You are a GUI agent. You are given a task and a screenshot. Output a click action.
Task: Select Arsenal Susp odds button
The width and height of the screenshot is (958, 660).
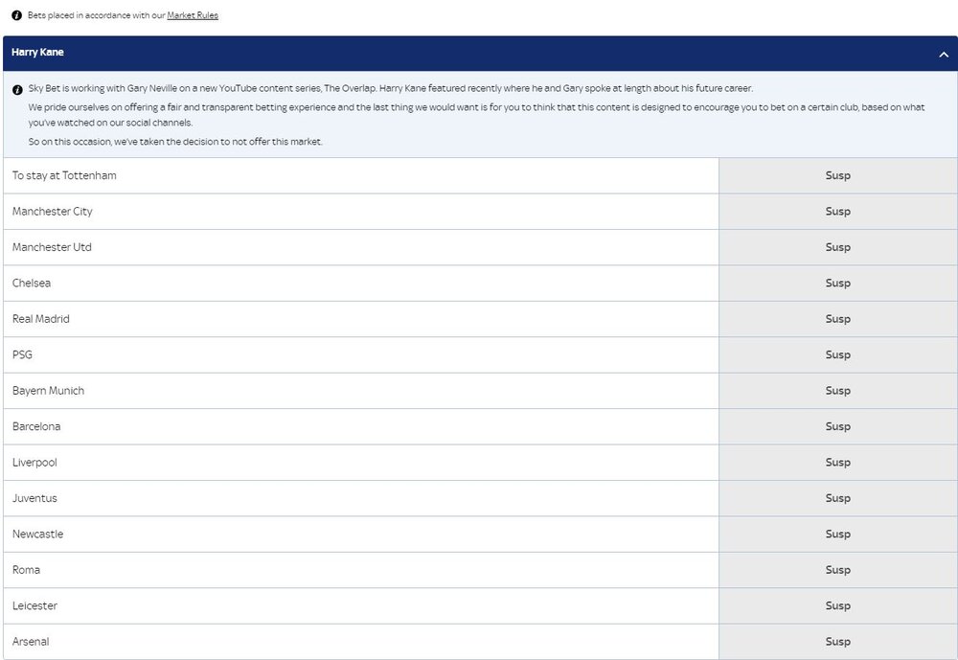[837, 642]
